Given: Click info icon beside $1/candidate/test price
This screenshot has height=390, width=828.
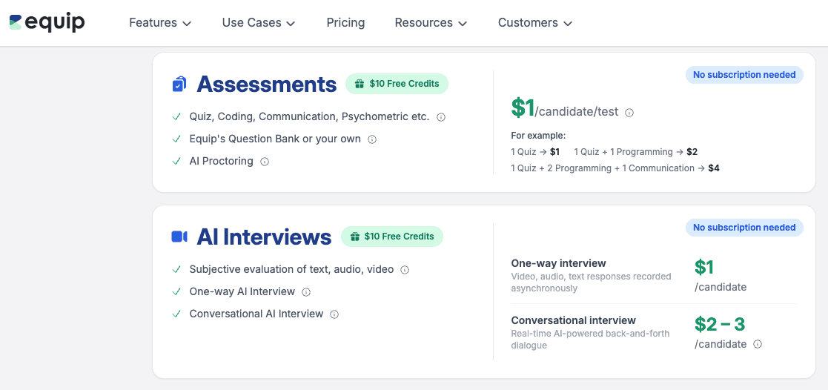Looking at the screenshot, I should pyautogui.click(x=629, y=113).
